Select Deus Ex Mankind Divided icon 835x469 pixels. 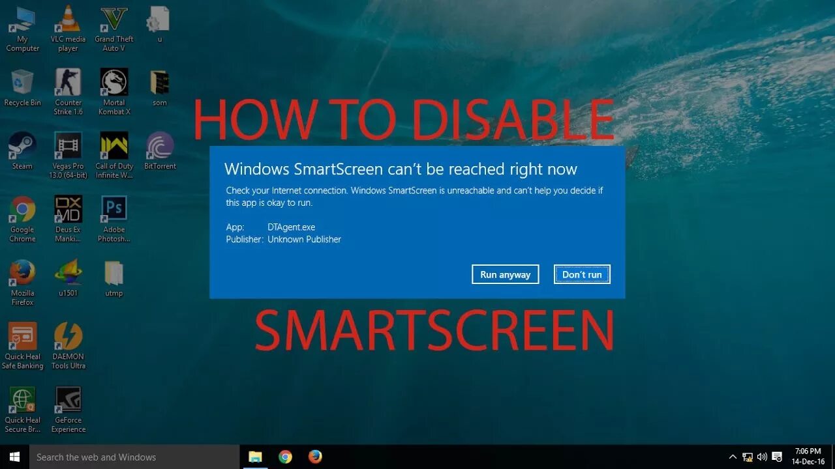click(x=68, y=220)
